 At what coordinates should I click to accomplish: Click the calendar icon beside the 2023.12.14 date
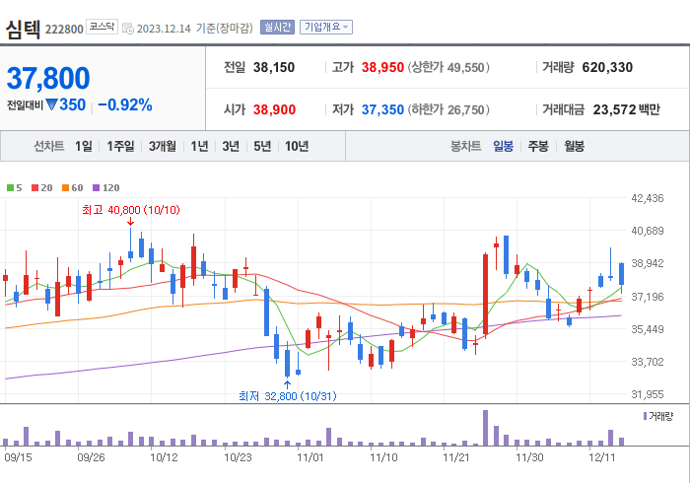[x=127, y=29]
